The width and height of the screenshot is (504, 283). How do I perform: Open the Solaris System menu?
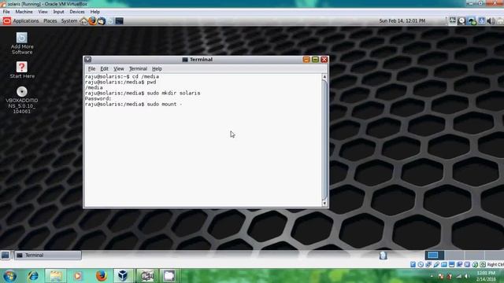point(69,21)
